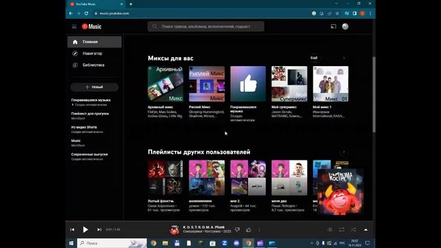Start playback with the play button
Viewport: 441px width, 248px height.
click(85, 229)
